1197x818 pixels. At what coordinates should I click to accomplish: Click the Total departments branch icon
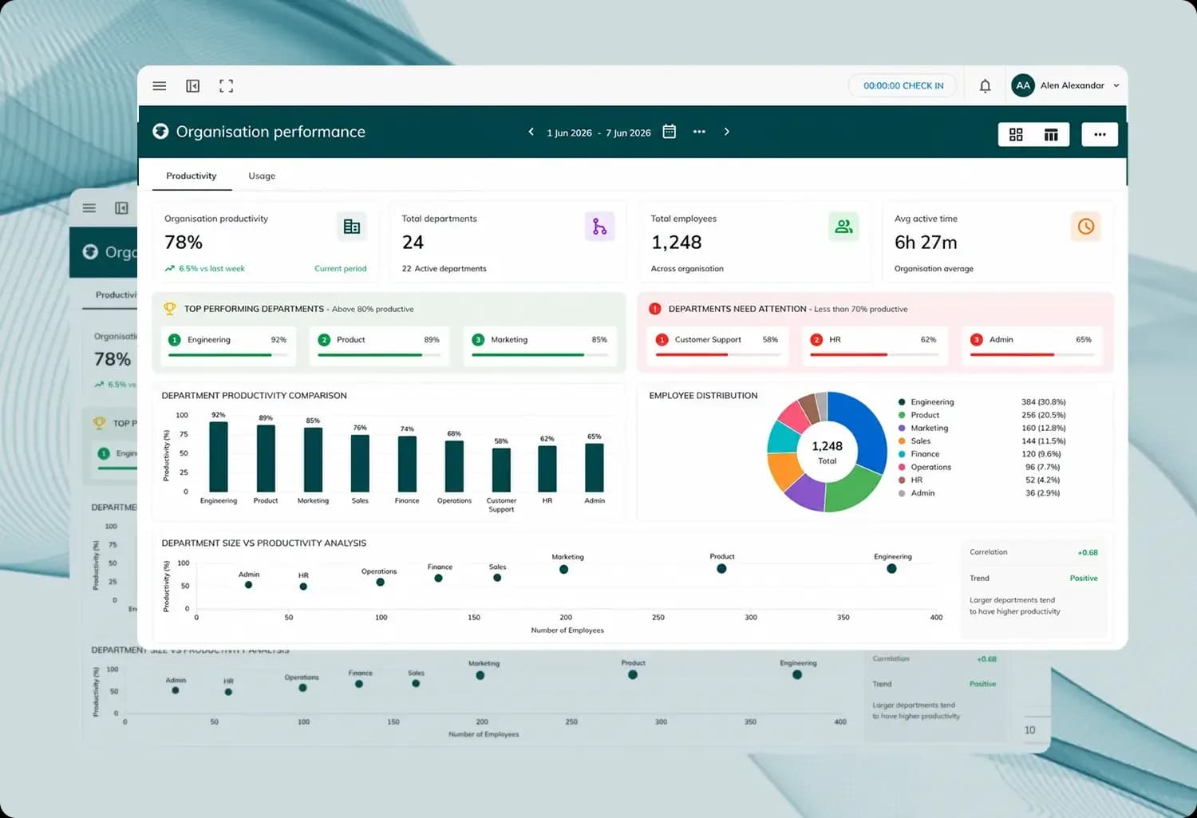point(599,227)
